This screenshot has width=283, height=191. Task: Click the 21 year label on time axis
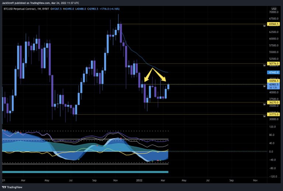tap(4, 180)
